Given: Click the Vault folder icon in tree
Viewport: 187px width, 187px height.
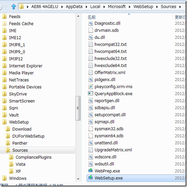Looking at the screenshot, I should coord(4,115).
